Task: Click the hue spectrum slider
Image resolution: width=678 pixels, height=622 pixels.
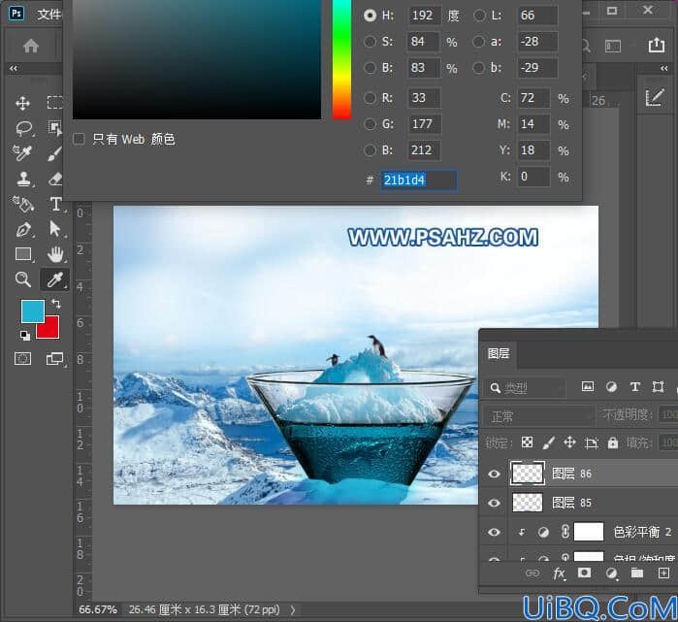Action: tap(341, 59)
